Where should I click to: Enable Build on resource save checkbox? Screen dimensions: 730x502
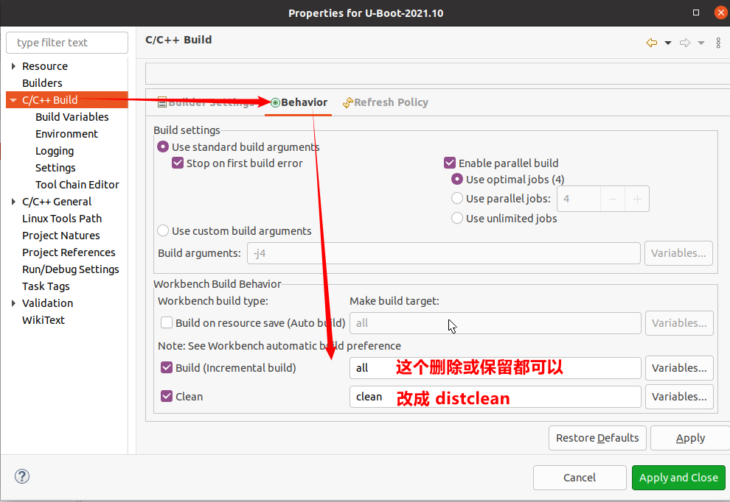click(x=166, y=322)
